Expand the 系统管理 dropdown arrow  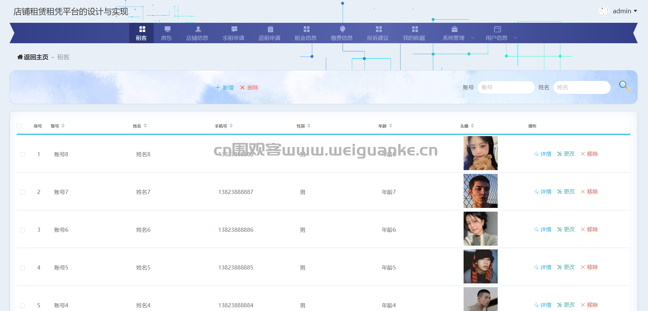(x=472, y=38)
